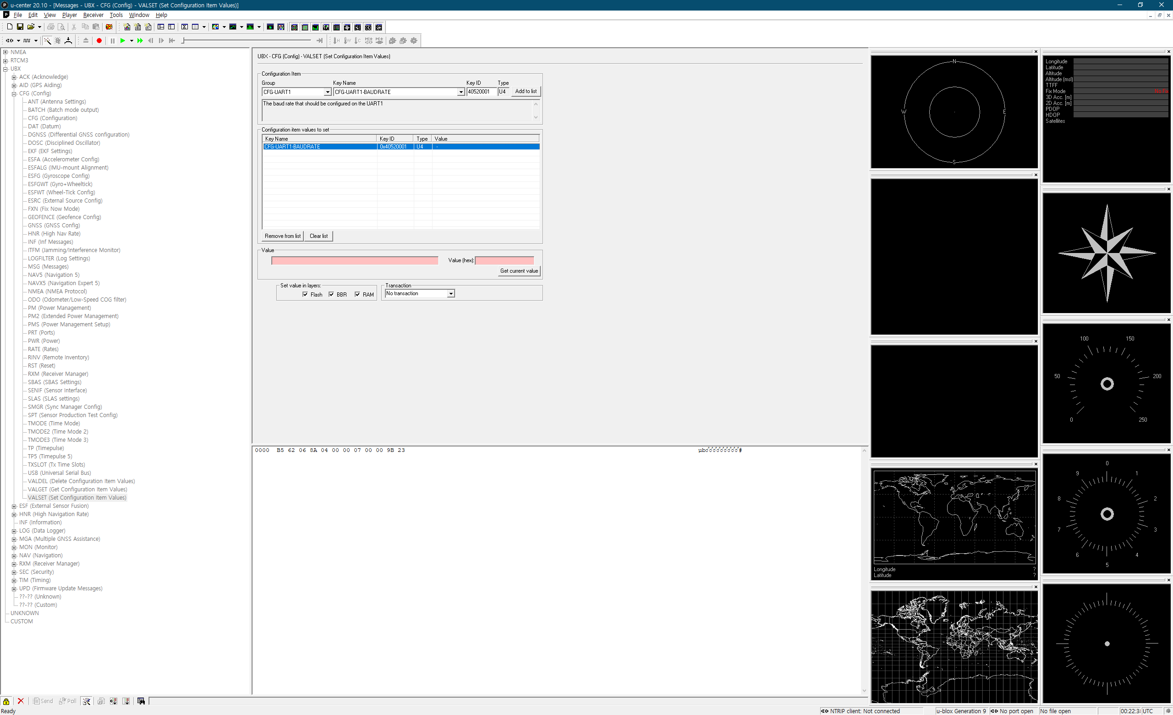The width and height of the screenshot is (1173, 715).
Task: Open the Group CFG-UART1 dropdown
Action: pyautogui.click(x=328, y=92)
